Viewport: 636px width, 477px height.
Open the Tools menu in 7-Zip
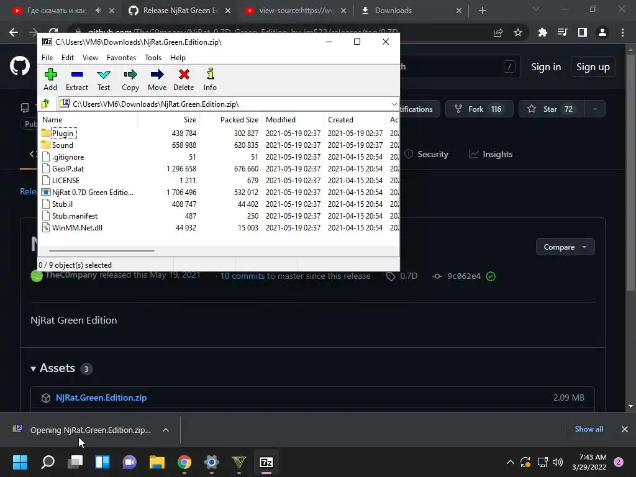[153, 58]
